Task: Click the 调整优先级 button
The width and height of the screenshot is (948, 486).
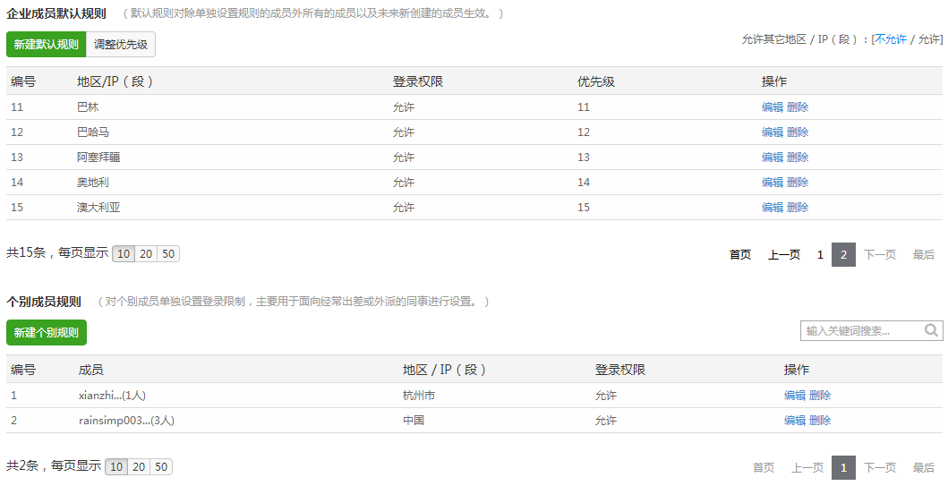Action: coord(121,45)
